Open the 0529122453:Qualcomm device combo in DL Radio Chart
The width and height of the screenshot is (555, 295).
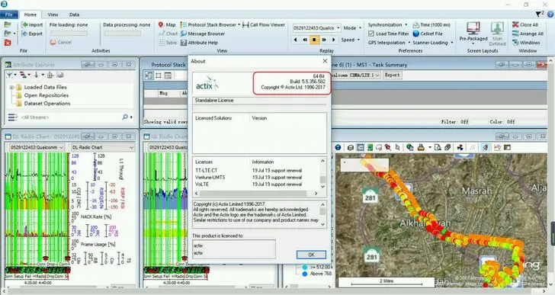(36, 147)
